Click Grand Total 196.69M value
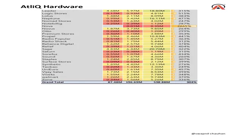246x139 pixels. (134, 82)
